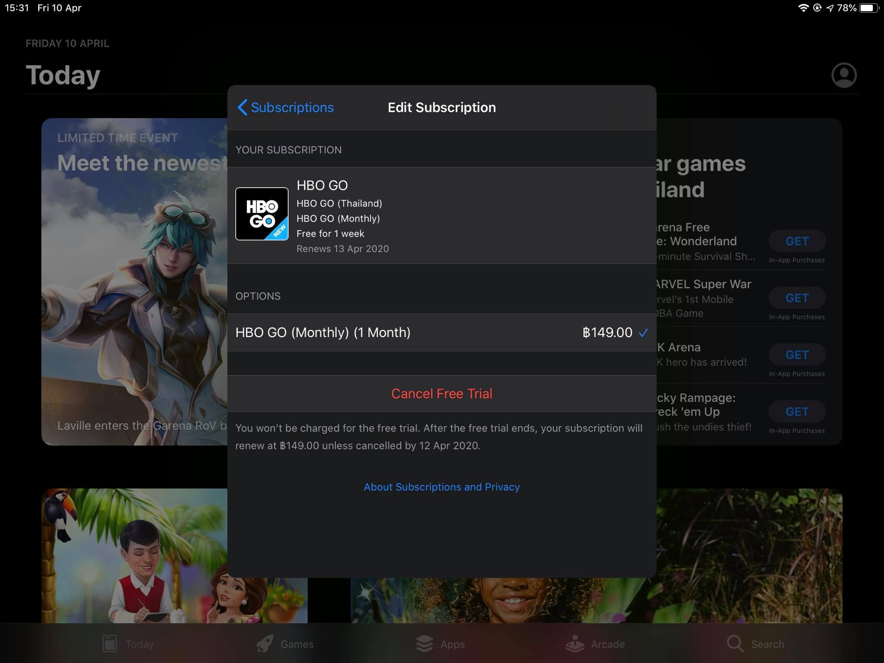The height and width of the screenshot is (663, 884).
Task: Tap the HBO GO app icon
Action: (262, 214)
